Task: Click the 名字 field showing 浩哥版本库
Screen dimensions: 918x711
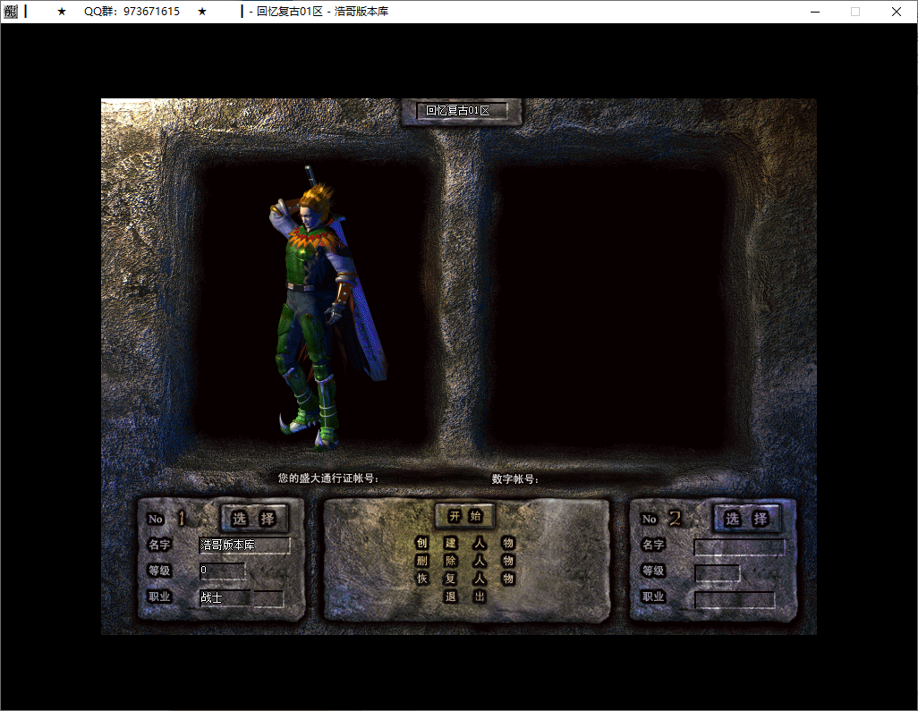Action: coord(244,545)
